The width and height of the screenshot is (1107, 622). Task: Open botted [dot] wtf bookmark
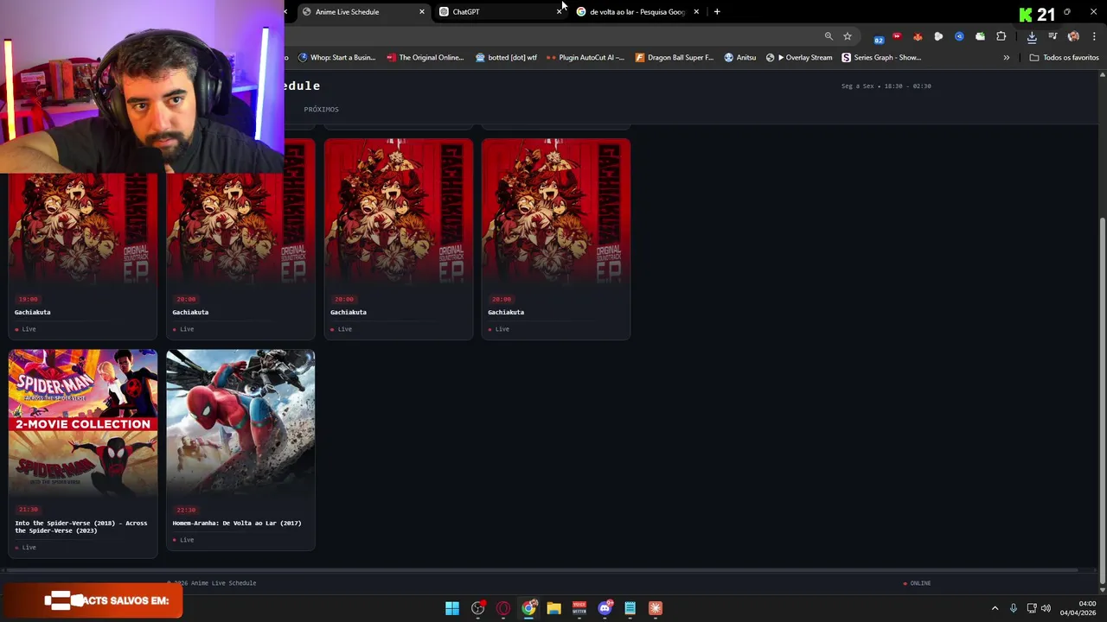pyautogui.click(x=506, y=58)
